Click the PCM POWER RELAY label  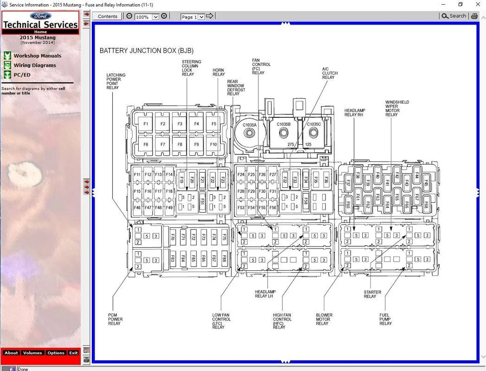[115, 319]
